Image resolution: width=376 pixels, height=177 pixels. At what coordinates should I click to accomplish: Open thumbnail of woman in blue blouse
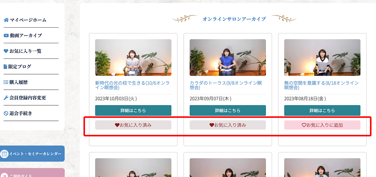[x=228, y=57]
